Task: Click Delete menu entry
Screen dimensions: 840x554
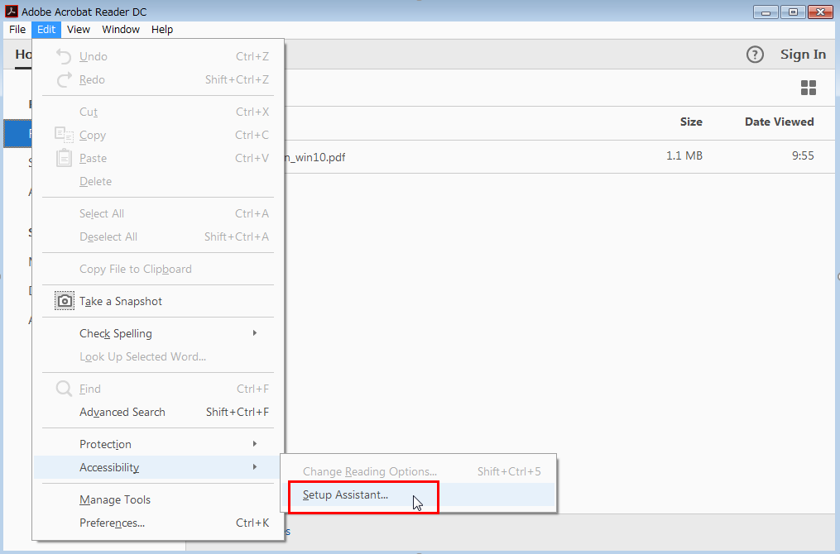Action: point(158,181)
